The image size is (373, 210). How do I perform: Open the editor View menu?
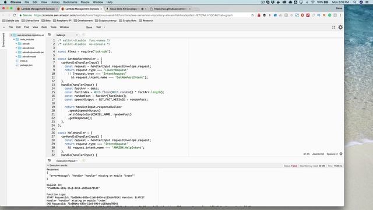[x=35, y=27]
